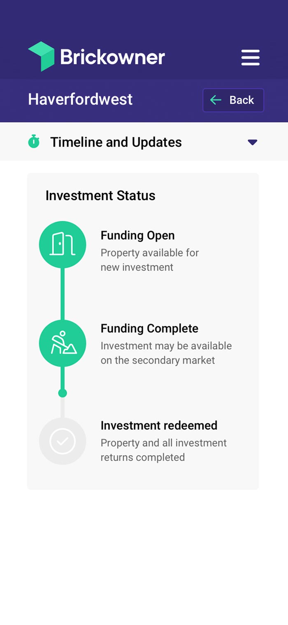Click the 'secondary market' description text
Image resolution: width=288 pixels, height=625 pixels.
tap(166, 360)
